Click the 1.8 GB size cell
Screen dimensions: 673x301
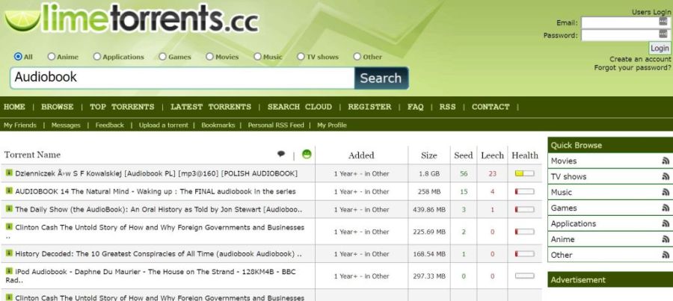[x=429, y=173]
